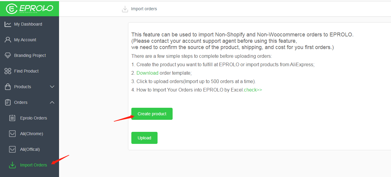The height and width of the screenshot is (177, 391).
Task: Open the Download order template link
Action: pos(147,73)
